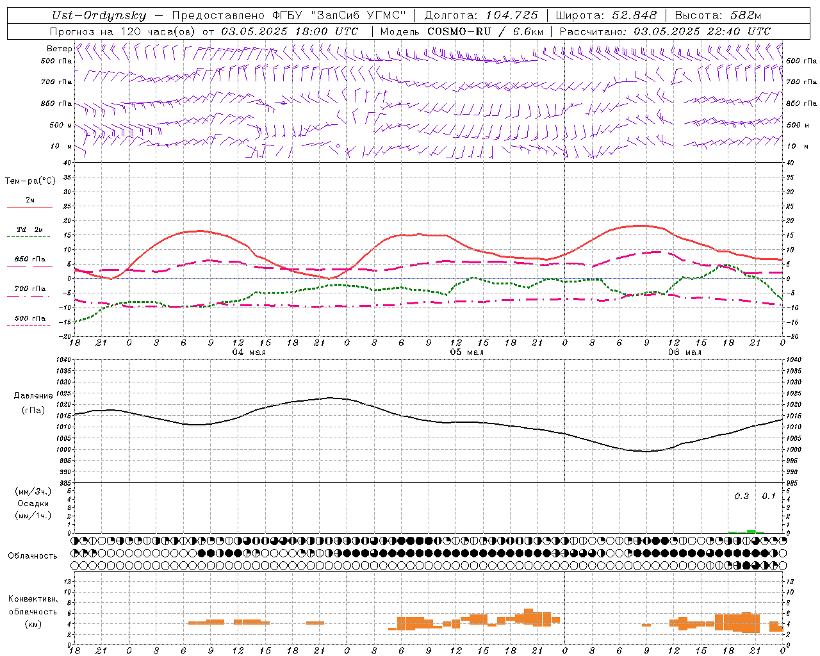Click the 500 гПа temperature legend entry
The width and height of the screenshot is (820, 656).
(x=30, y=318)
